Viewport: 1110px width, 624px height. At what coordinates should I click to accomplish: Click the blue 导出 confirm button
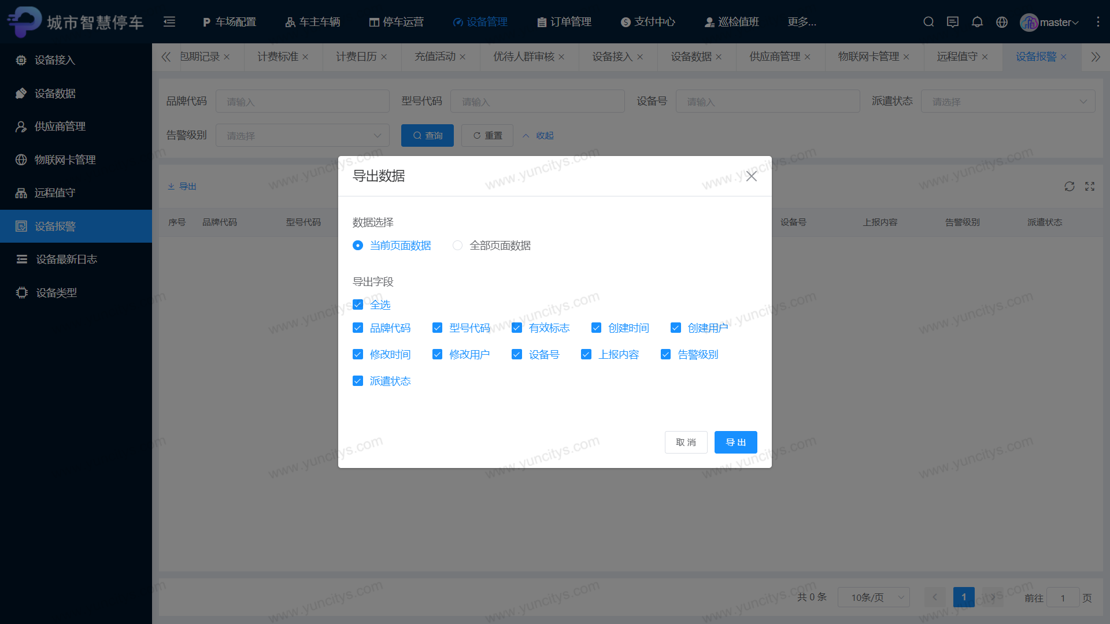click(735, 443)
